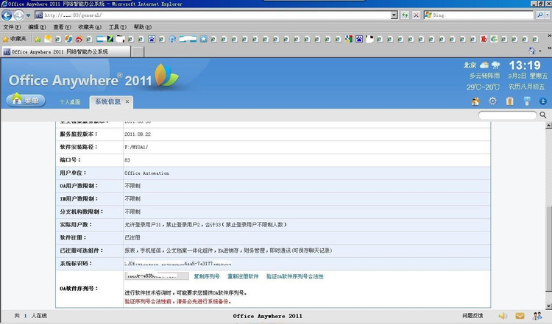
Task: Click the OA serial number text field
Action: click(x=157, y=276)
